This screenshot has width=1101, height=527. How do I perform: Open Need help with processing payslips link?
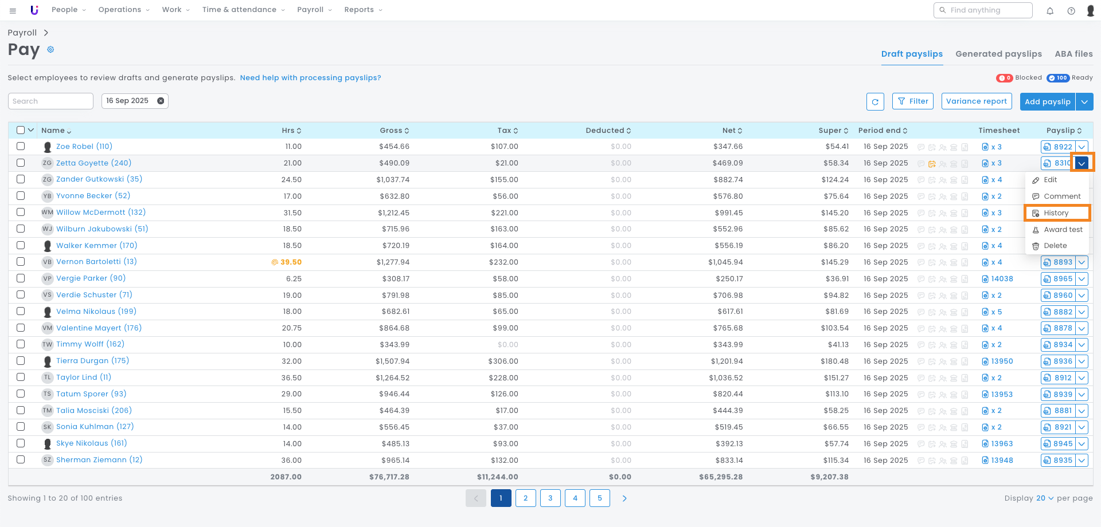(310, 78)
